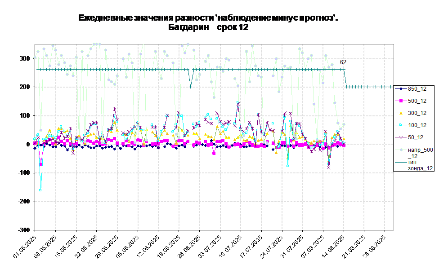Select the 300_12 legend entry label
The image size is (439, 269).
417,113
